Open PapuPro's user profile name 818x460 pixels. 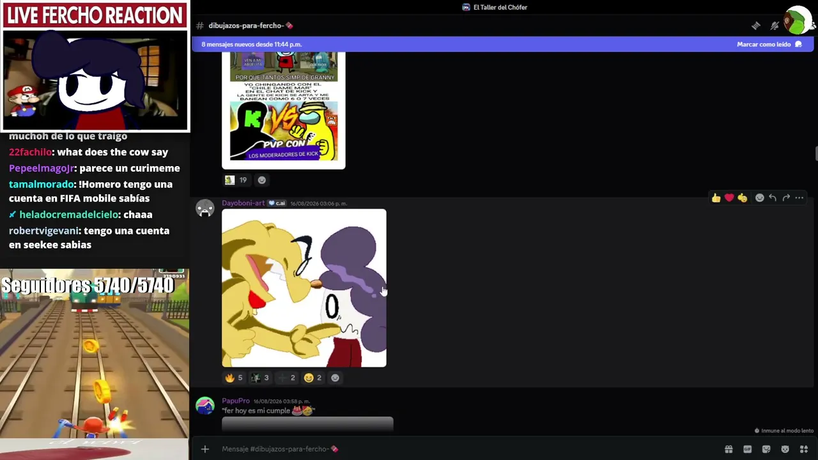[236, 401]
